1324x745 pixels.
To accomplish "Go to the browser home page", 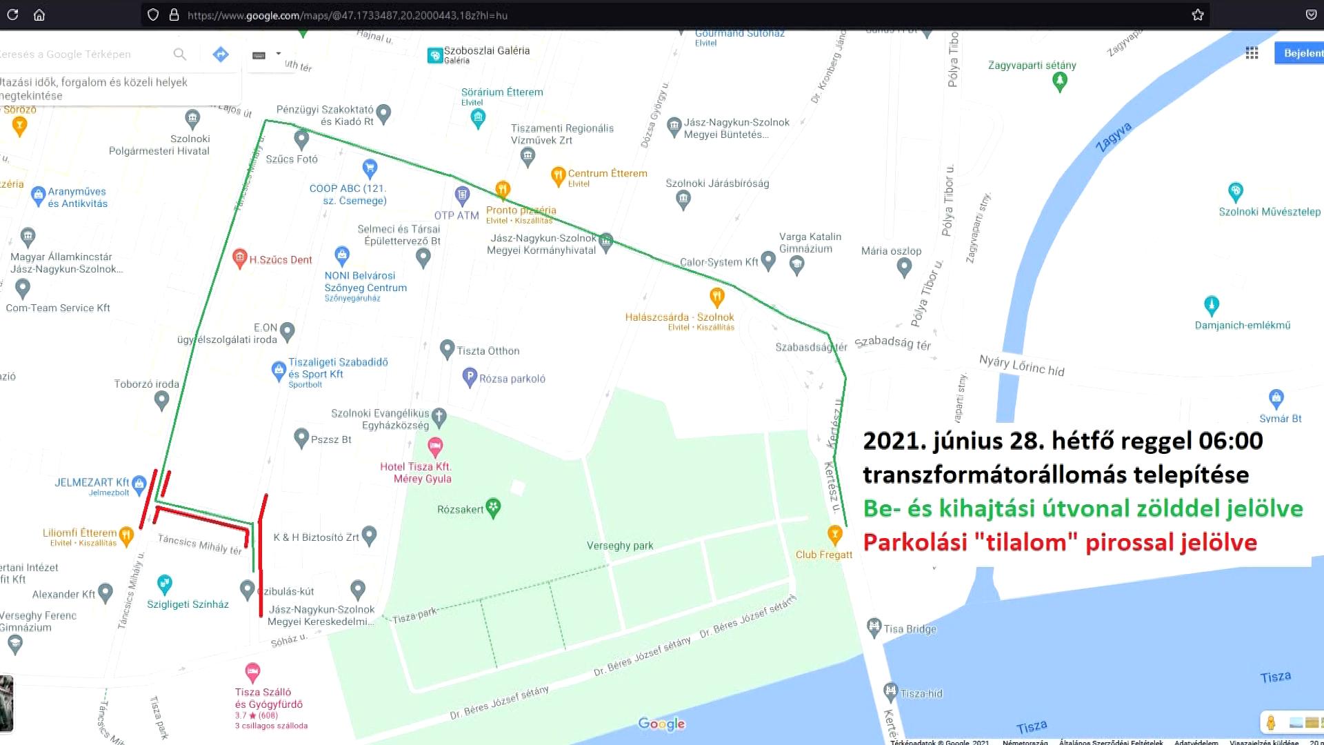I will click(39, 14).
